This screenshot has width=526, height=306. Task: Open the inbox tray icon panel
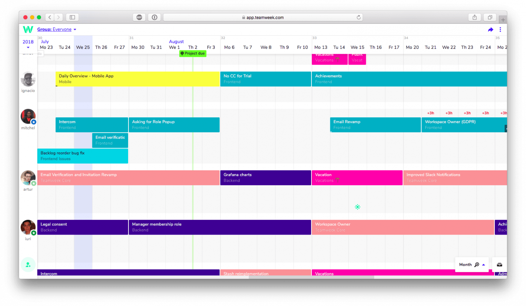click(499, 265)
